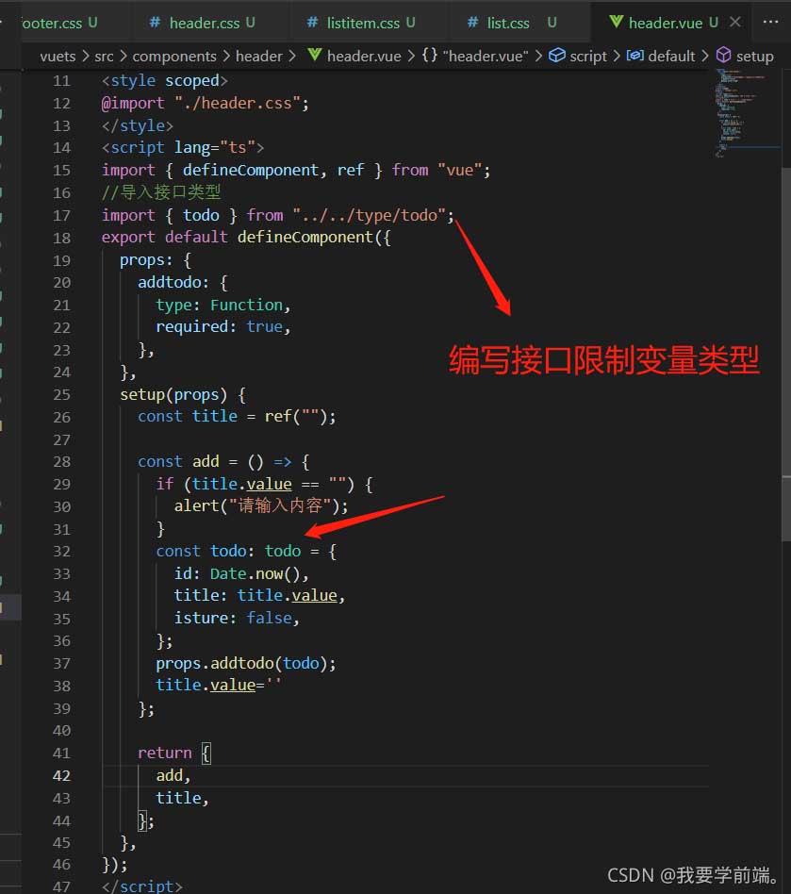
Task: Click line number 32 in the gutter
Action: point(61,552)
